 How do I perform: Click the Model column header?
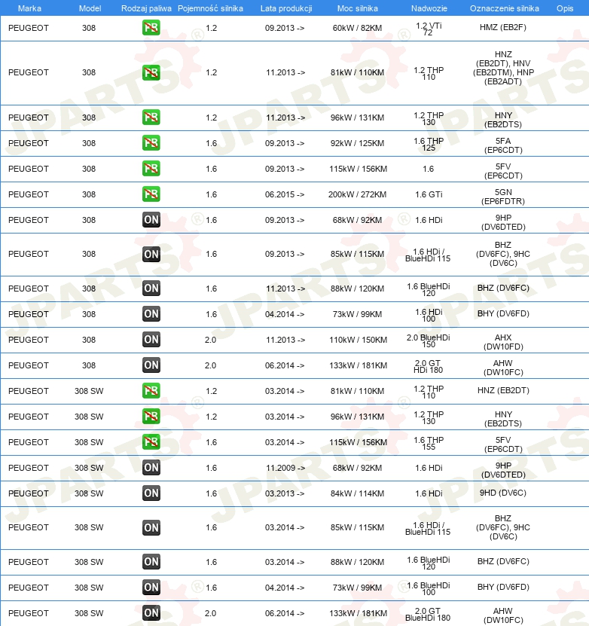90,8
